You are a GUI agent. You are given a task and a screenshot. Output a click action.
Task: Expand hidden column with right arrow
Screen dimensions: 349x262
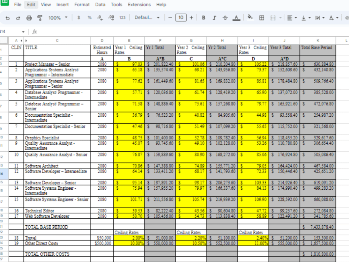26,41
